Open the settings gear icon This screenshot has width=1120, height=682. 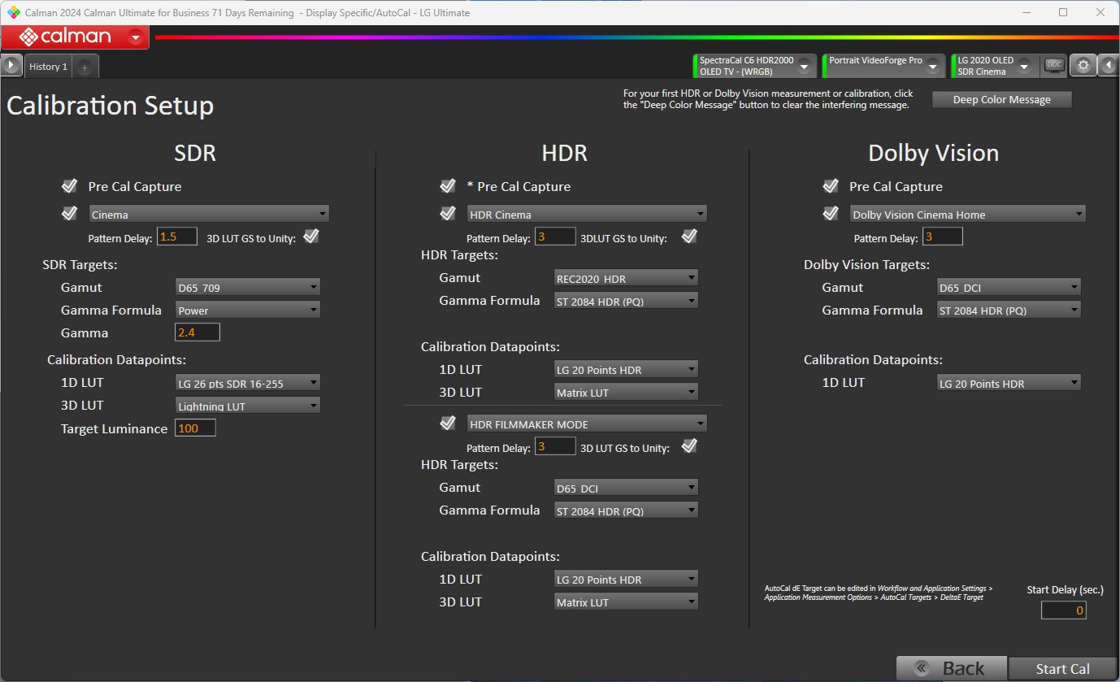pos(1083,66)
